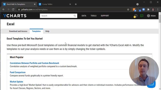Viewport: 161px width, 90px height.
Task: Click the Excel page heading
Action: (x=11, y=24)
